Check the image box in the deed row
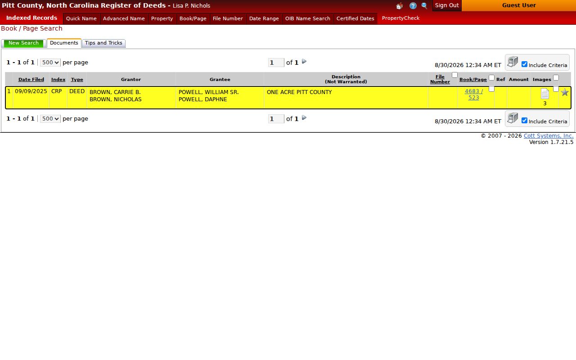 [556, 89]
